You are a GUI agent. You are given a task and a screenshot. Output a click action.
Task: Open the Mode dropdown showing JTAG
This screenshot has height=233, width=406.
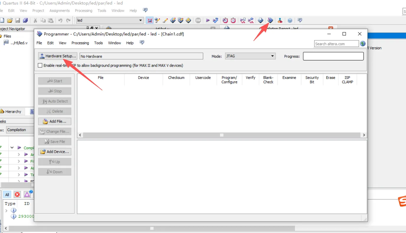click(x=250, y=56)
